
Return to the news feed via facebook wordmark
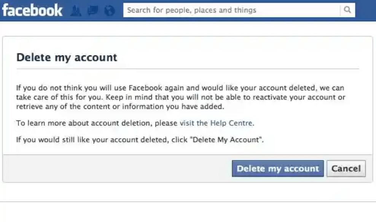[x=32, y=10]
